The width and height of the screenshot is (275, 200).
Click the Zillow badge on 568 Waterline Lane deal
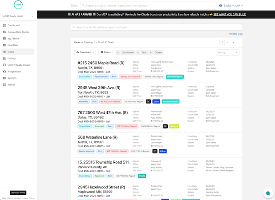point(163,151)
